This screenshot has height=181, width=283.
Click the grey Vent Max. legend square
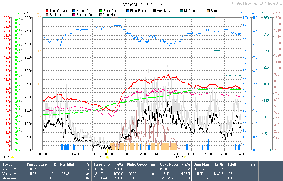point(101,15)
